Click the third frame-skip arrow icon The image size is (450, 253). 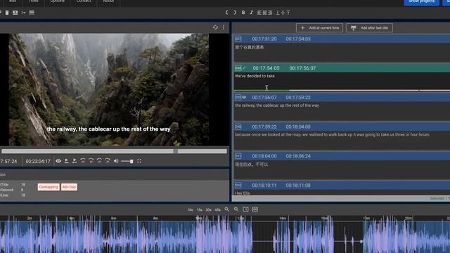coord(99,161)
